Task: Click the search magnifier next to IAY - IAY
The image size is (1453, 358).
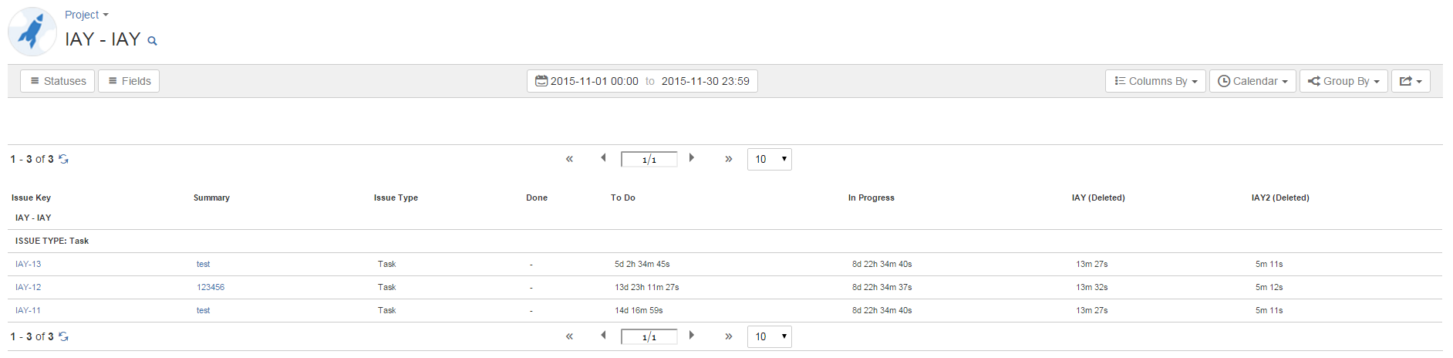Action: tap(153, 41)
